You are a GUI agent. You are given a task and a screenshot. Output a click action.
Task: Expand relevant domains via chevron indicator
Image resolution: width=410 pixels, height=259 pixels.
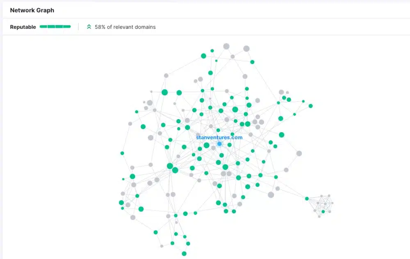89,27
